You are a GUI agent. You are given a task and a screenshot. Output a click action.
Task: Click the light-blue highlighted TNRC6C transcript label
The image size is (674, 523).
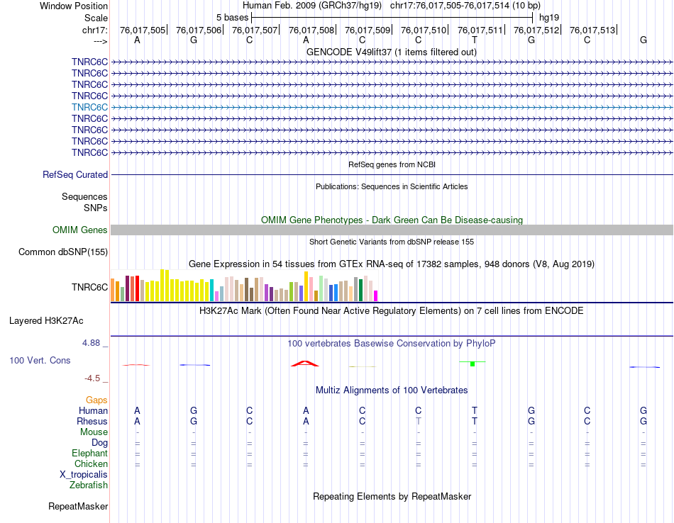click(x=89, y=107)
